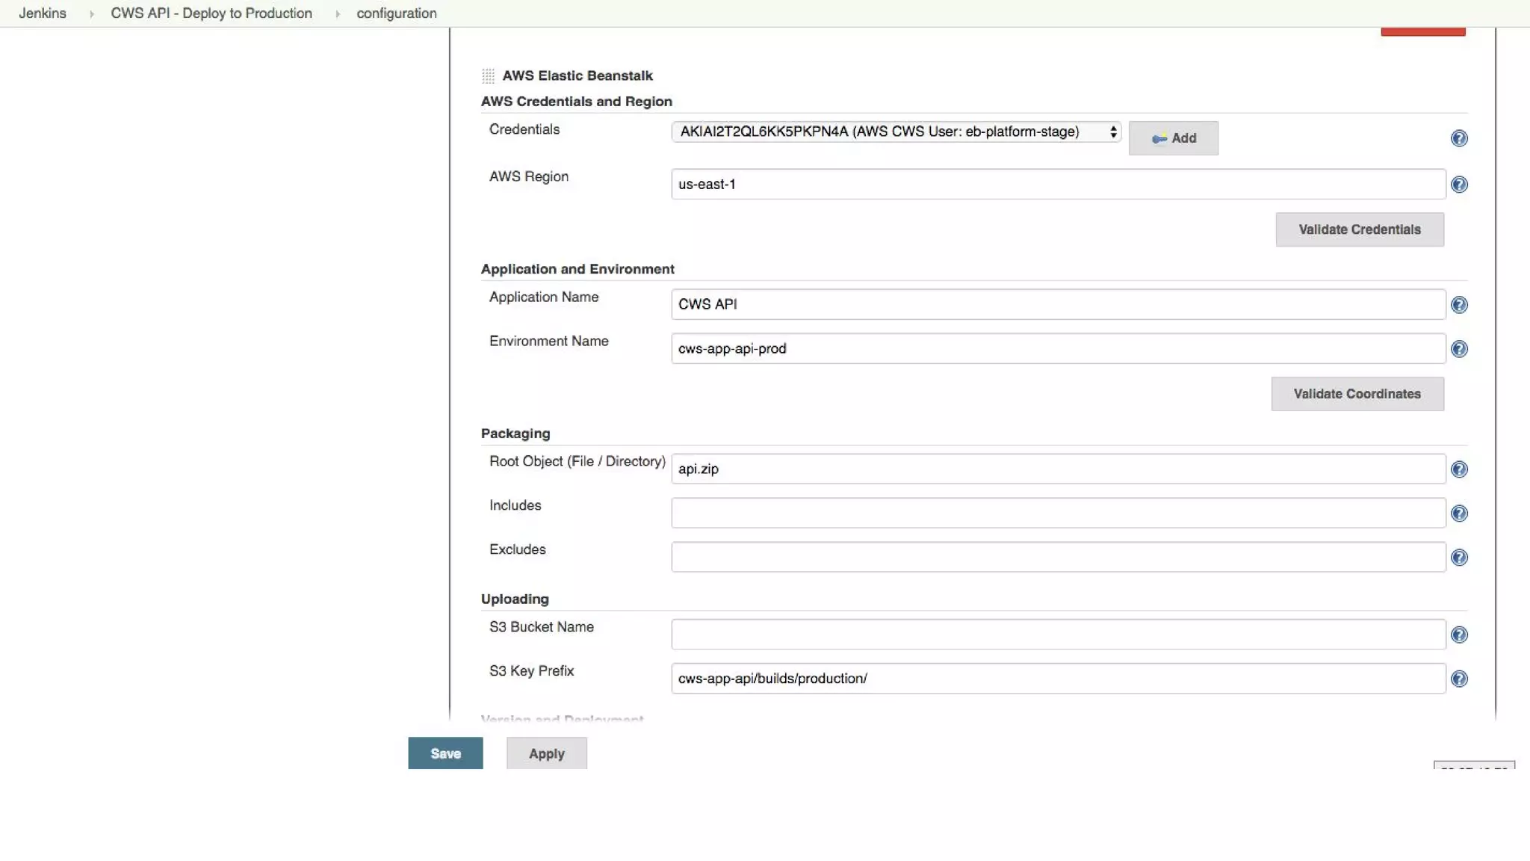Image resolution: width=1530 pixels, height=861 pixels.
Task: Click help icon next to Excludes
Action: (x=1458, y=558)
